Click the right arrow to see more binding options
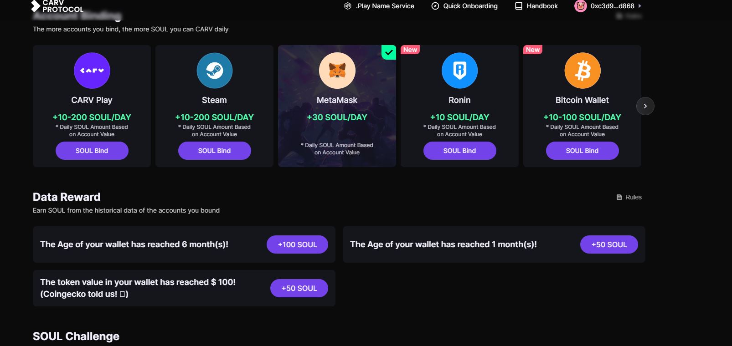Viewport: 732px width, 346px height. tap(645, 106)
